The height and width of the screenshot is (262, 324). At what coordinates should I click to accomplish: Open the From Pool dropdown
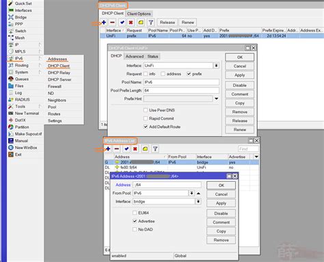point(192,193)
